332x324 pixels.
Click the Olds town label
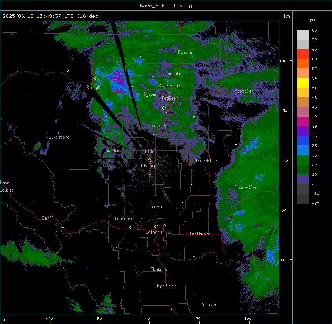click(149, 152)
